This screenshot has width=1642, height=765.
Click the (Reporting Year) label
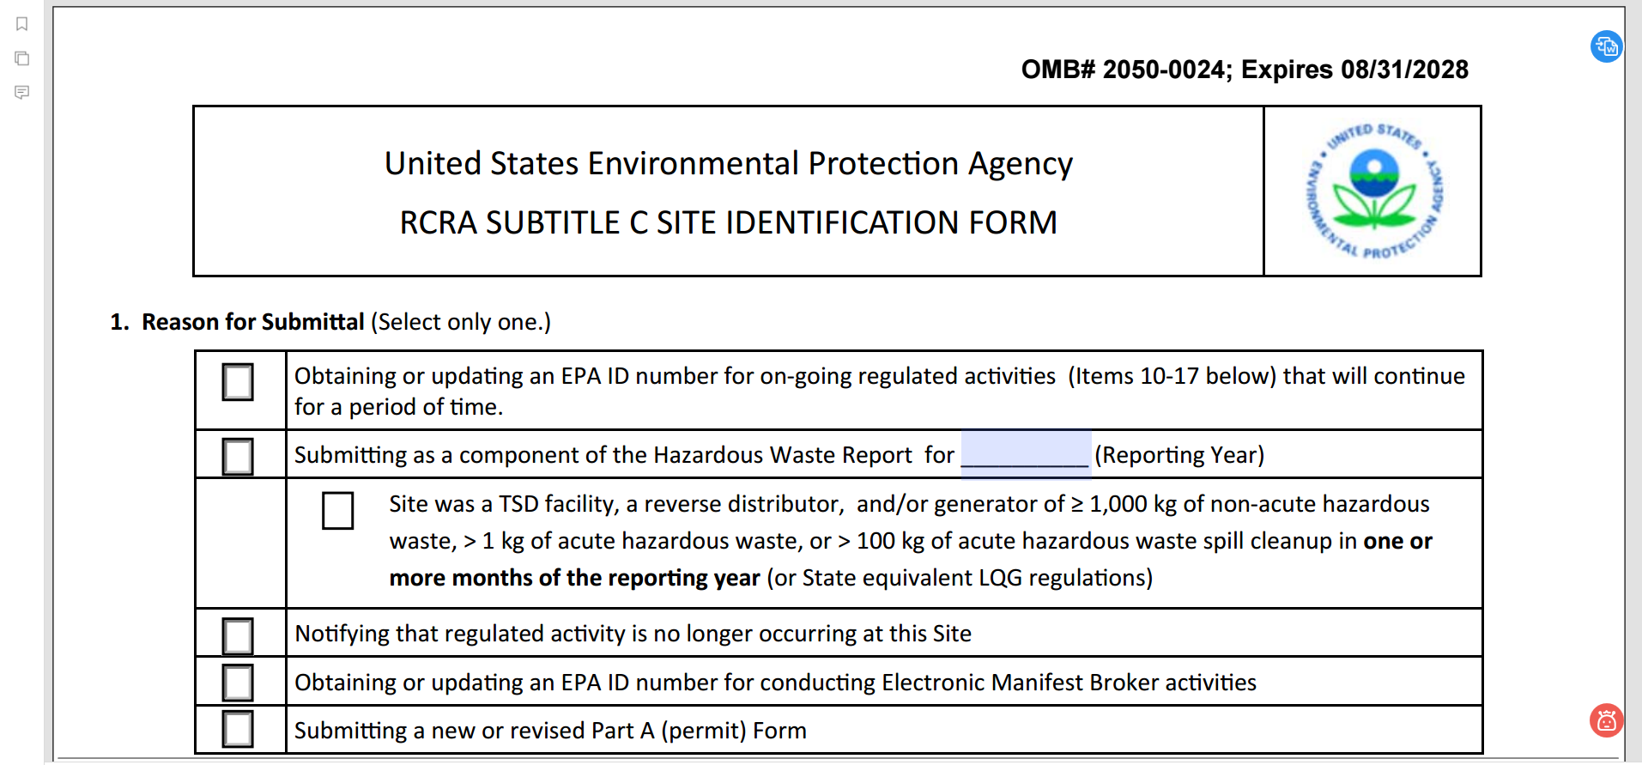click(1178, 455)
